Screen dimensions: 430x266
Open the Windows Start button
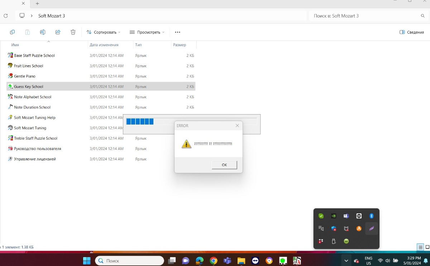[x=87, y=261]
